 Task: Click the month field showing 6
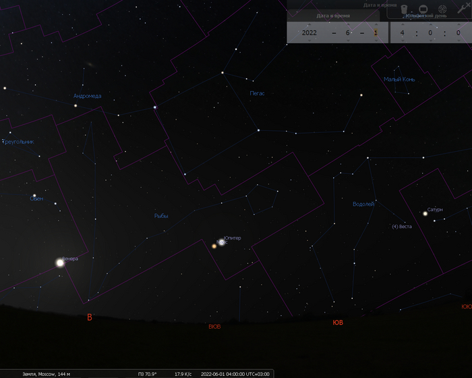click(348, 32)
